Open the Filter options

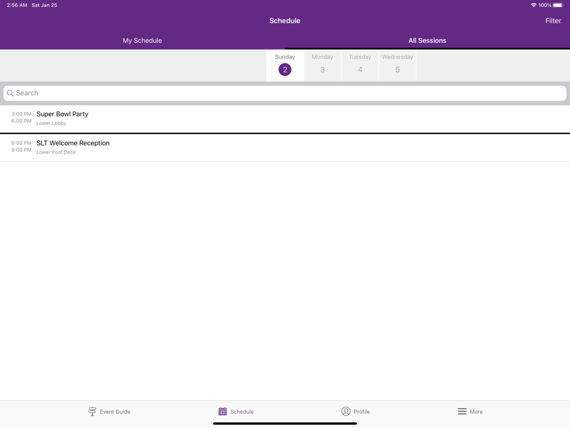click(553, 21)
